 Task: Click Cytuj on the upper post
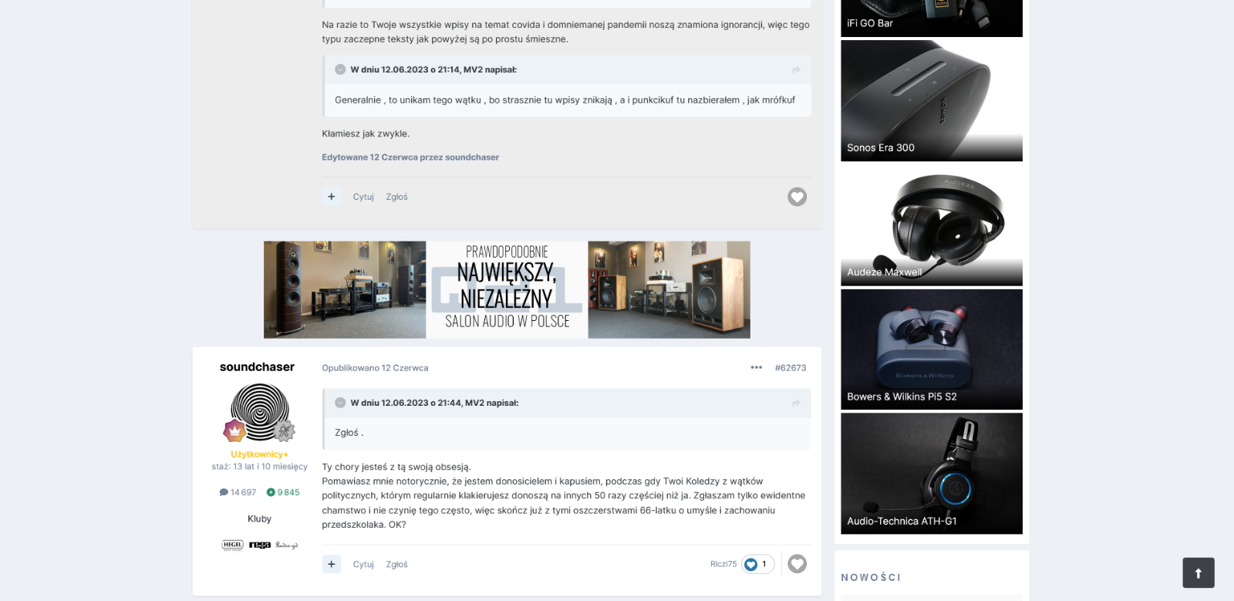[363, 197]
